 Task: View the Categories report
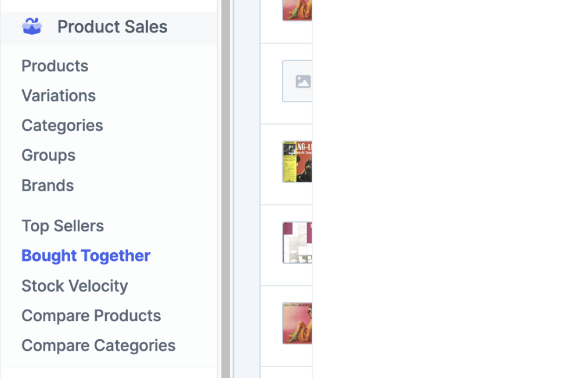tap(62, 125)
